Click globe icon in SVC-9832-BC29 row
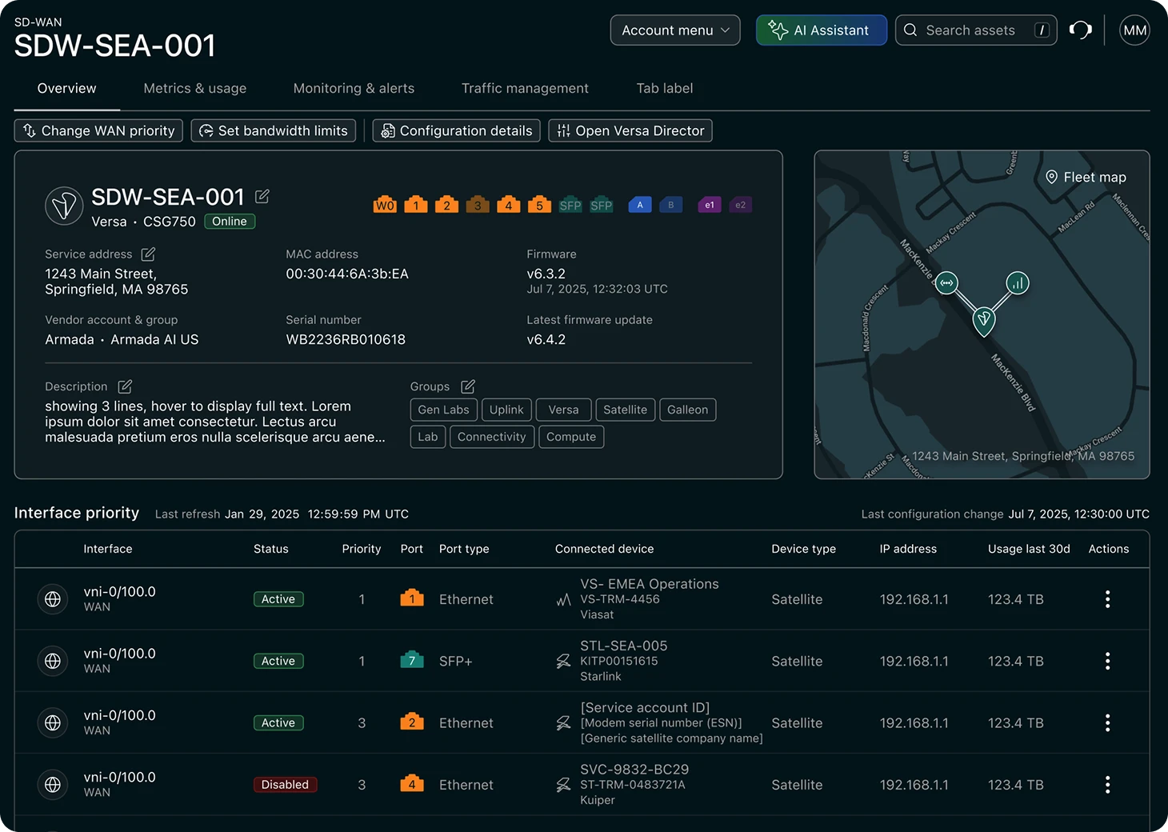The height and width of the screenshot is (832, 1168). point(53,785)
